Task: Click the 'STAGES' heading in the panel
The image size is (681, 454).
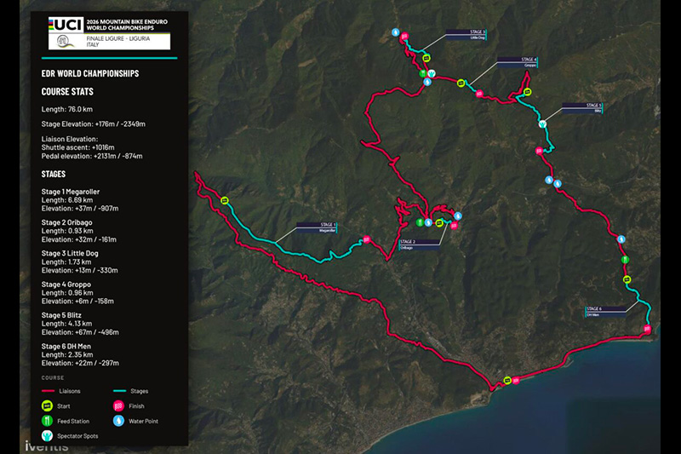Action: (54, 175)
